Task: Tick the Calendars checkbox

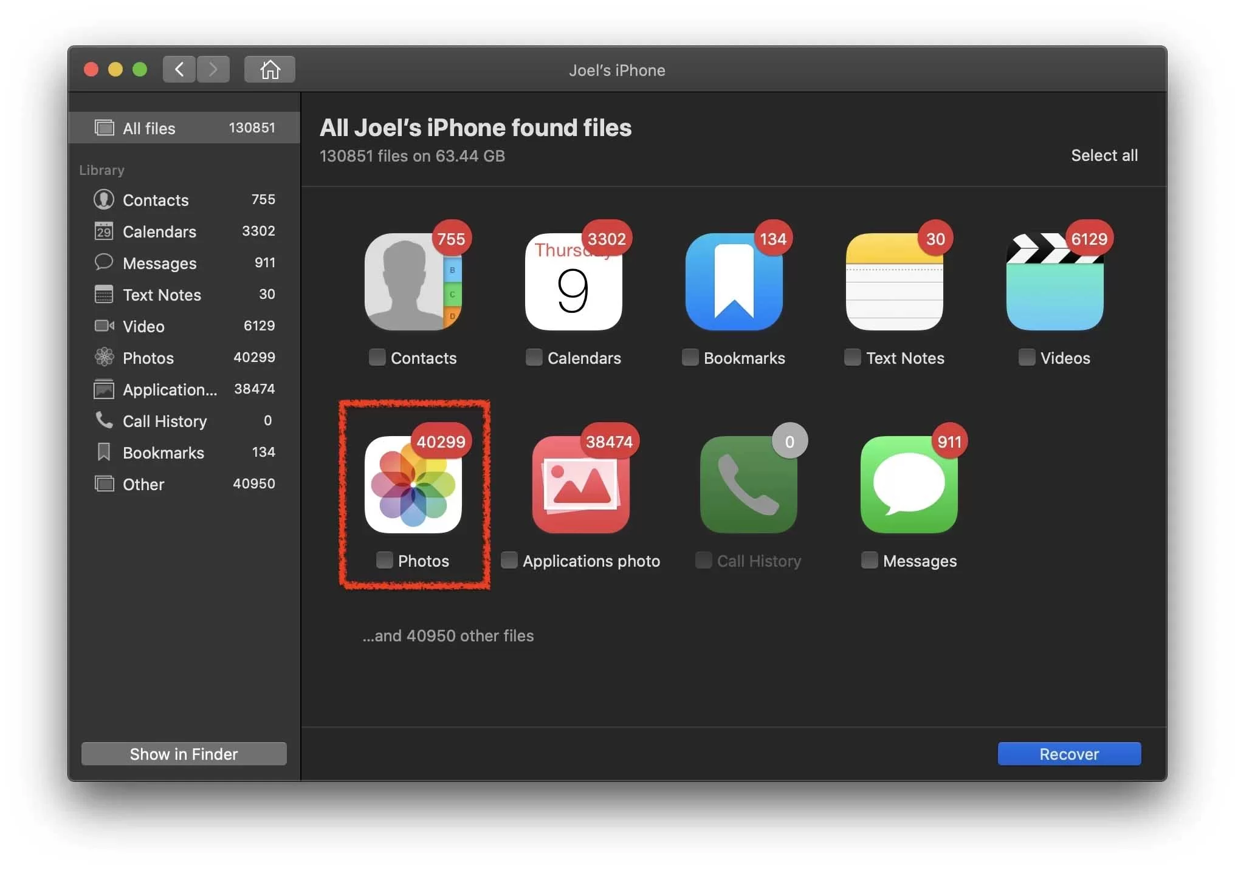Action: tap(534, 357)
